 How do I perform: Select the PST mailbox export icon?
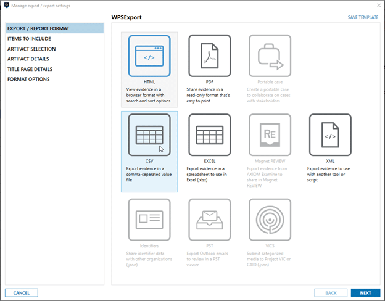210,220
